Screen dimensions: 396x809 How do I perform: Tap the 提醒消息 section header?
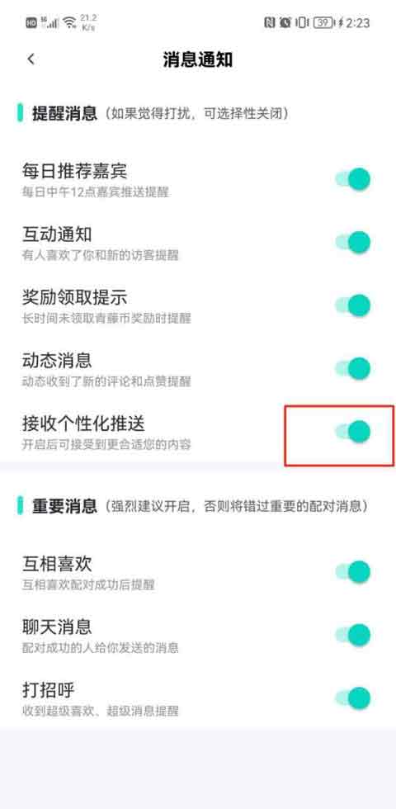pyautogui.click(x=64, y=113)
